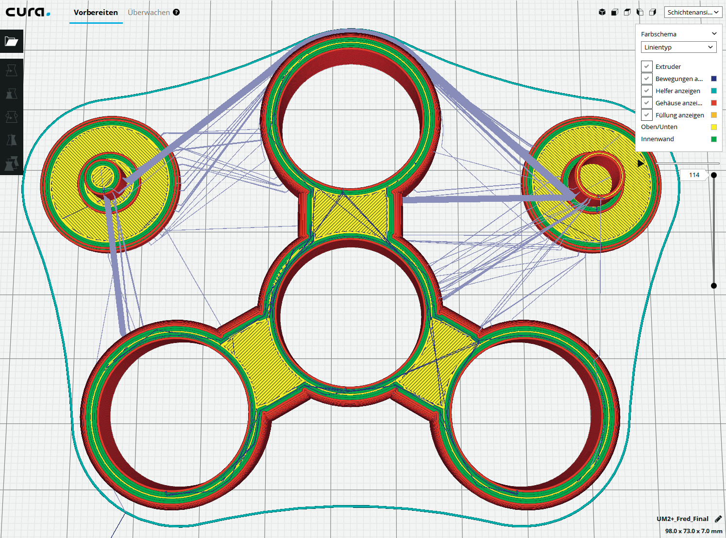The image size is (726, 538).
Task: Click the pencil icon to rename job
Action: (718, 519)
